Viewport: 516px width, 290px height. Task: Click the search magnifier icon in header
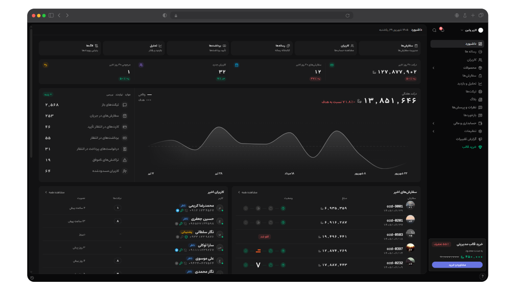click(x=434, y=30)
